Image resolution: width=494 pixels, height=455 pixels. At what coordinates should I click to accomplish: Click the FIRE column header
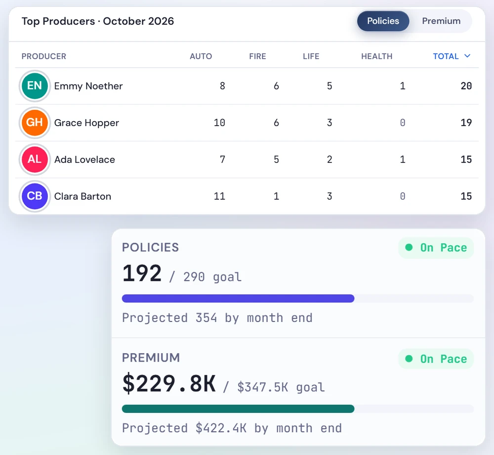click(257, 56)
